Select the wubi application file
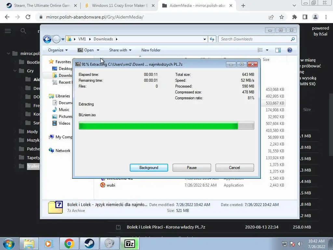Viewport: 333px width, 250px height. pos(111,185)
